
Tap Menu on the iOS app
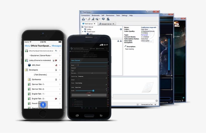pos(27,46)
